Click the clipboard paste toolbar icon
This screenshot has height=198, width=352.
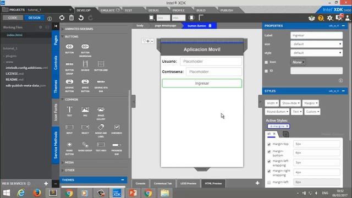tap(71, 18)
